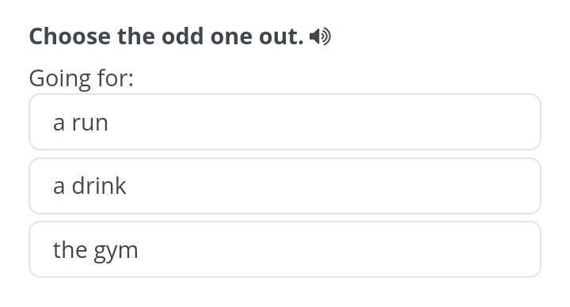Play the question audio with speaker icon
This screenshot has height=307, width=570.
coord(320,36)
